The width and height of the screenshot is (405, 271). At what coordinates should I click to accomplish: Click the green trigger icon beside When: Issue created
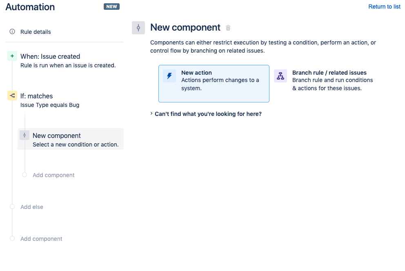(x=12, y=56)
